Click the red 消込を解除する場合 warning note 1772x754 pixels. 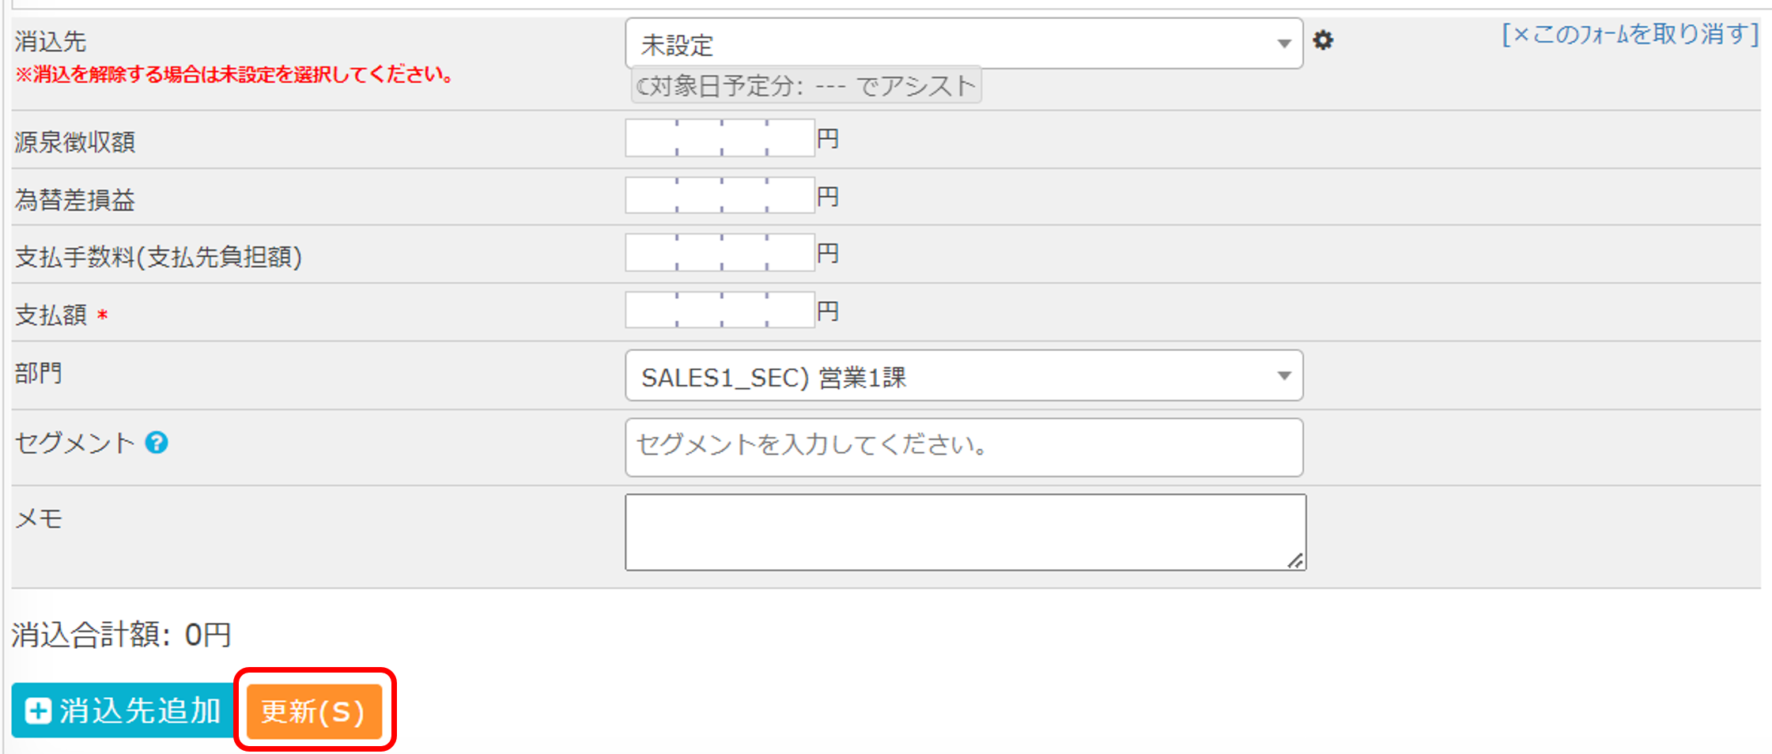click(x=234, y=75)
